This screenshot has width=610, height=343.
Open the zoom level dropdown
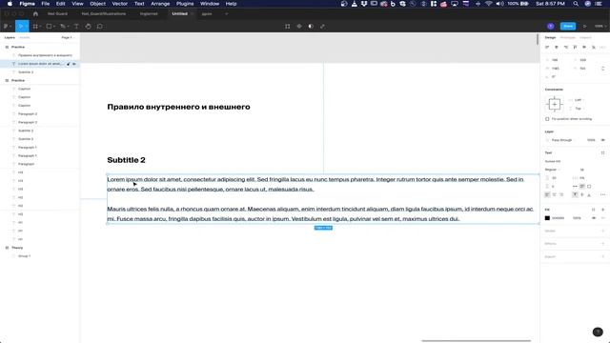click(x=600, y=26)
